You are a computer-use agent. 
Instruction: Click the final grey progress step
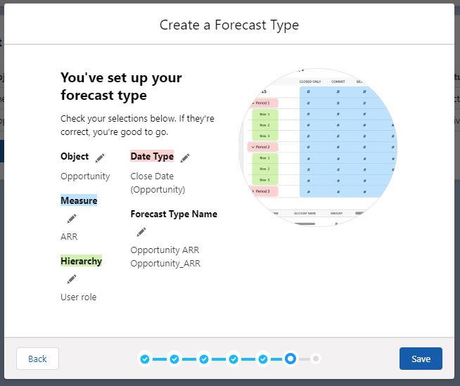tap(316, 359)
